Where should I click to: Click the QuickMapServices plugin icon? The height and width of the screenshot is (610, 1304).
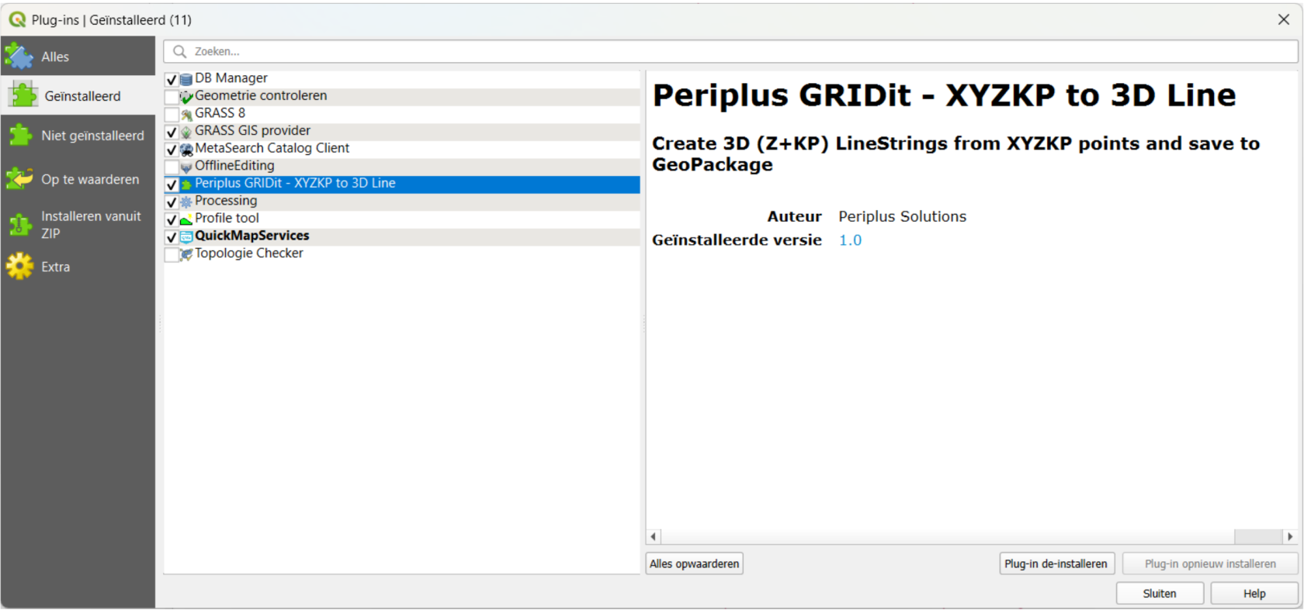(186, 236)
